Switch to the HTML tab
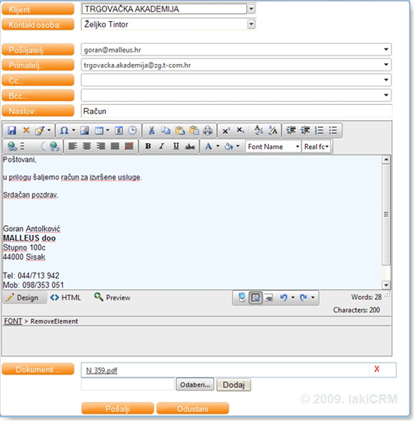The width and height of the screenshot is (414, 421). (65, 297)
